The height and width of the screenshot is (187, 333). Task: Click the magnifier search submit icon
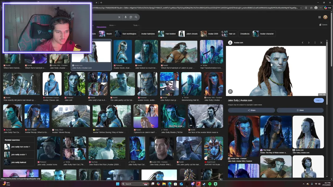pos(136,17)
